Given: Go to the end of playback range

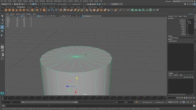Looking at the screenshot, I should point(194,98).
